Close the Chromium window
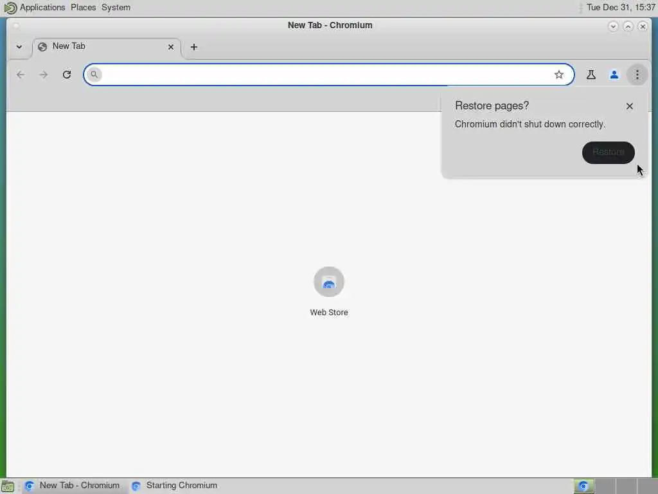 643,26
